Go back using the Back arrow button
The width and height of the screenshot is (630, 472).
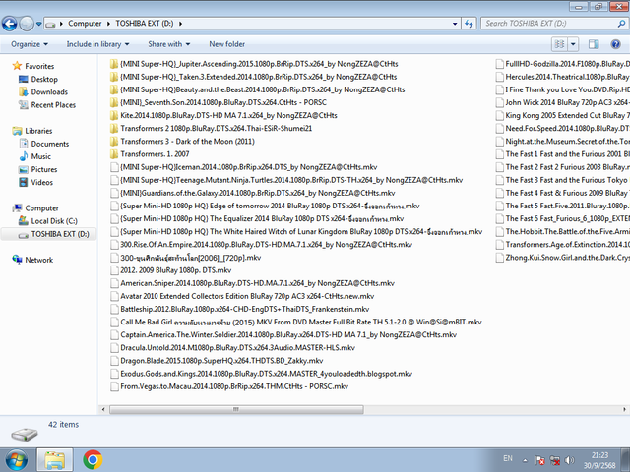(10, 24)
